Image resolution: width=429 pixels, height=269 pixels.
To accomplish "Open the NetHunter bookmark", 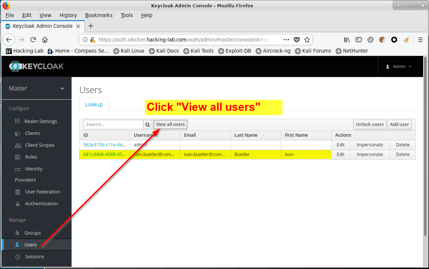I will coord(352,51).
